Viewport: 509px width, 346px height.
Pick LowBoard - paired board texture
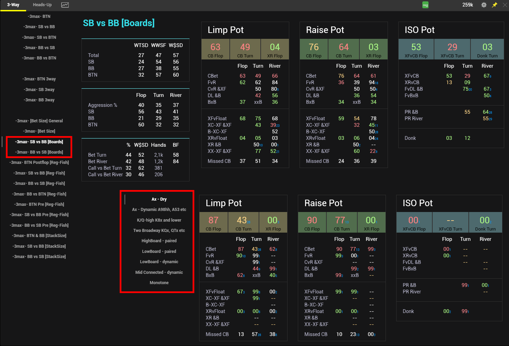(159, 252)
